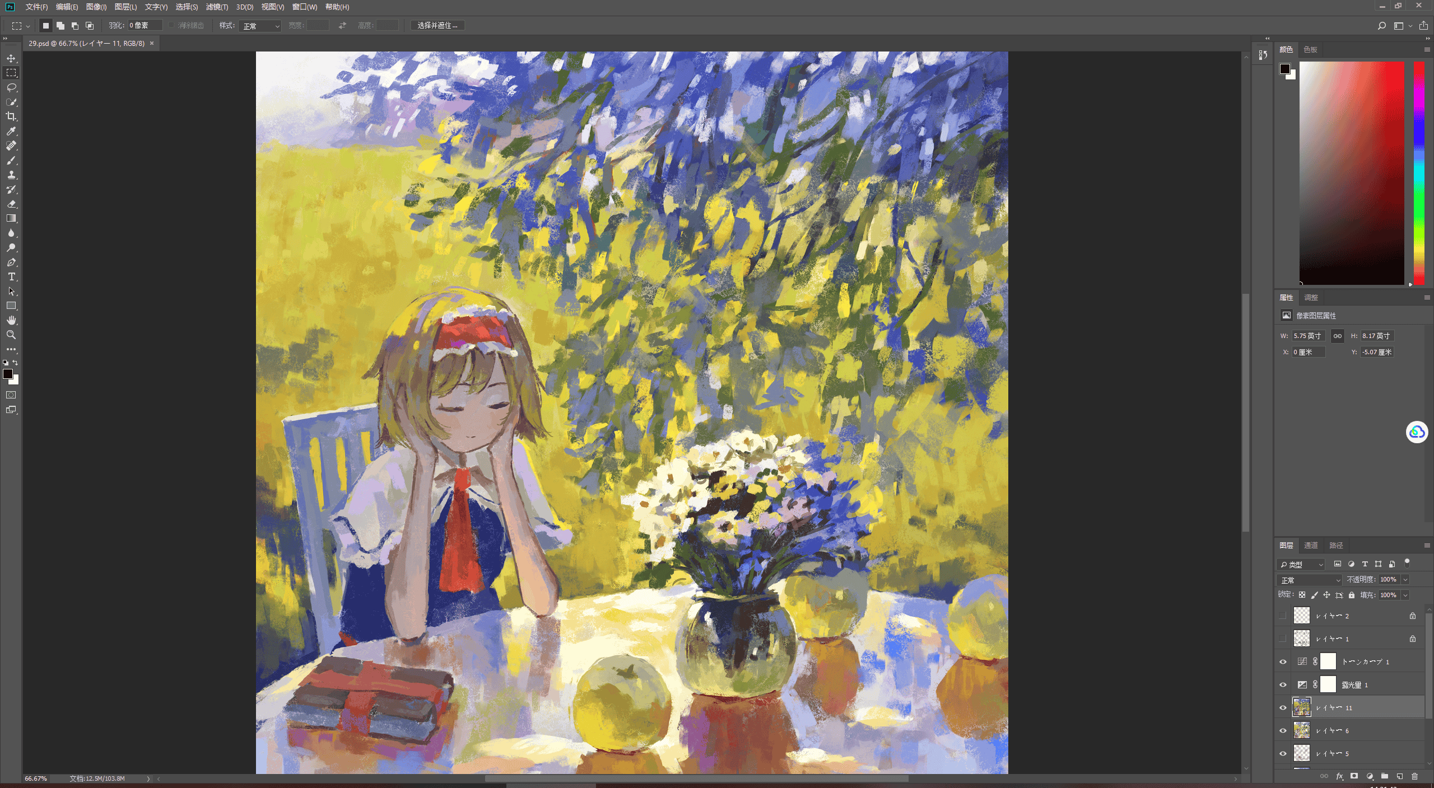The height and width of the screenshot is (788, 1434).
Task: Hide the レイヤー 6 layer
Action: [x=1283, y=730]
